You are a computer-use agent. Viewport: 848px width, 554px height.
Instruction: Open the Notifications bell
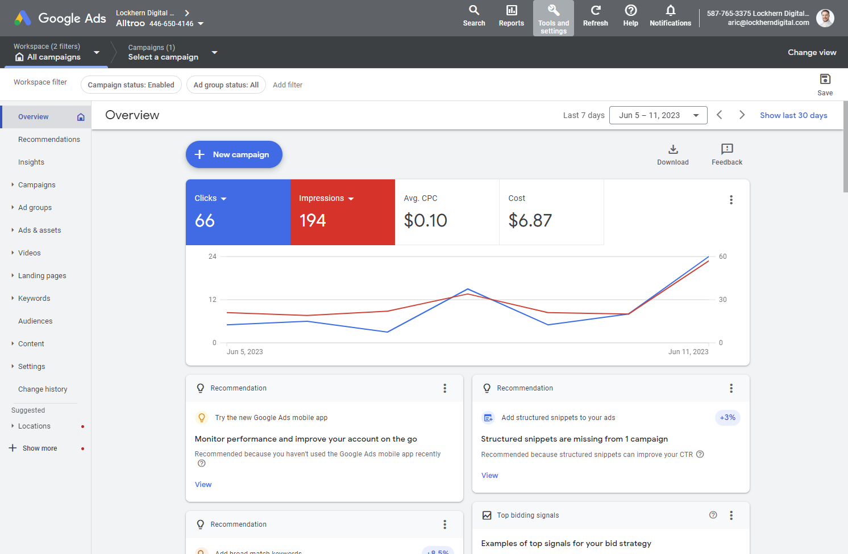coord(671,16)
